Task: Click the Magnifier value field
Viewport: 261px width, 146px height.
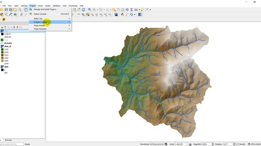Action: point(206,144)
